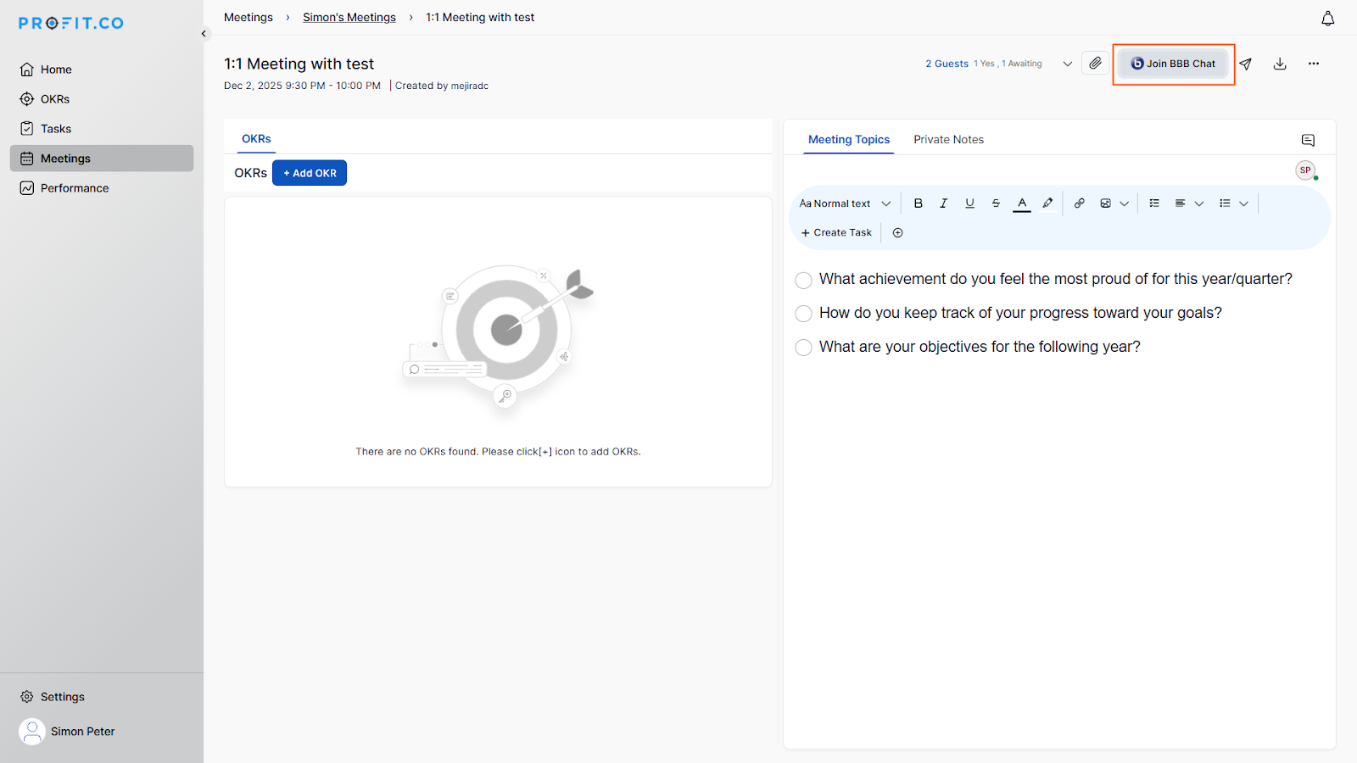1357x763 pixels.
Task: Switch to the Private Notes tab
Action: coord(948,140)
